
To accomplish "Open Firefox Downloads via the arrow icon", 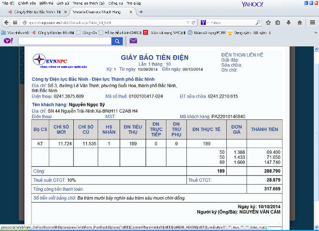I will pyautogui.click(x=288, y=23).
